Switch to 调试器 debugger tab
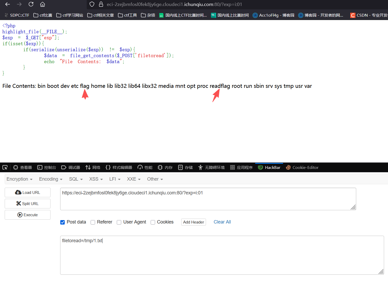The width and height of the screenshot is (388, 296). pos(71,167)
